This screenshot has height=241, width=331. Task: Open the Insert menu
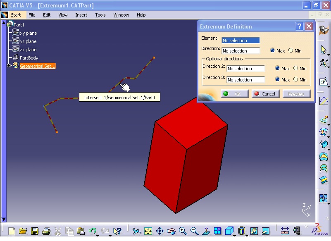(x=81, y=15)
